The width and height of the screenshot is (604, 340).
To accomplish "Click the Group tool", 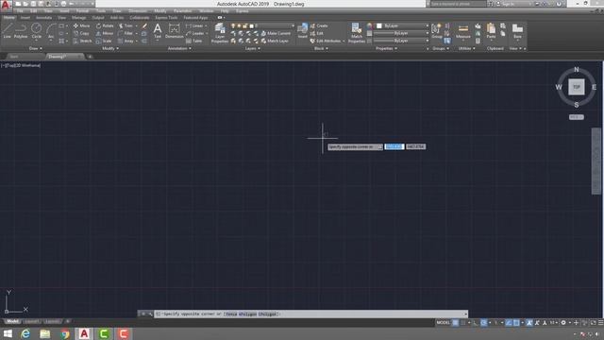I will tap(436, 30).
